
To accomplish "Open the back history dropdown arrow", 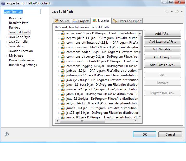I will (172, 12).
